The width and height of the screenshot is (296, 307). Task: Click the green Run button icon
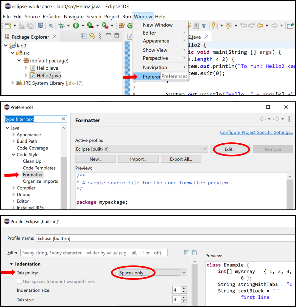point(76,26)
